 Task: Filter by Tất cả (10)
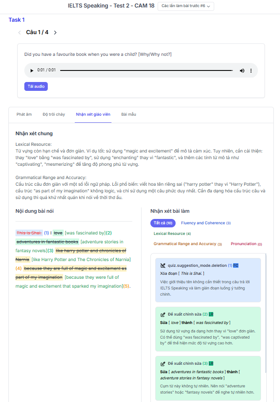tap(163, 223)
